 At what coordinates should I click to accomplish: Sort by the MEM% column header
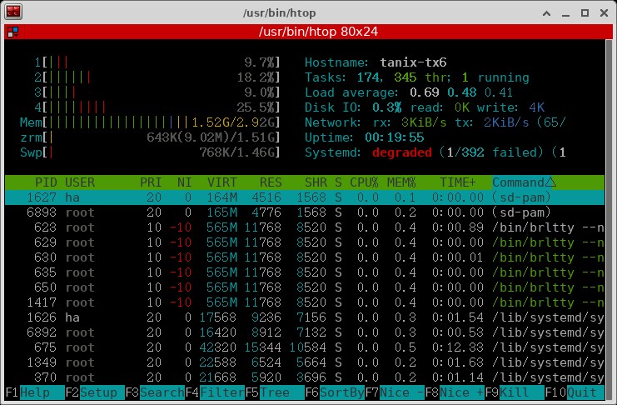click(401, 182)
